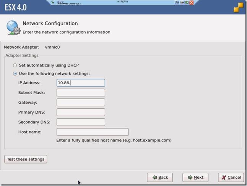Click the Gateway input field
This screenshot has width=247, height=186.
pyautogui.click(x=81, y=103)
